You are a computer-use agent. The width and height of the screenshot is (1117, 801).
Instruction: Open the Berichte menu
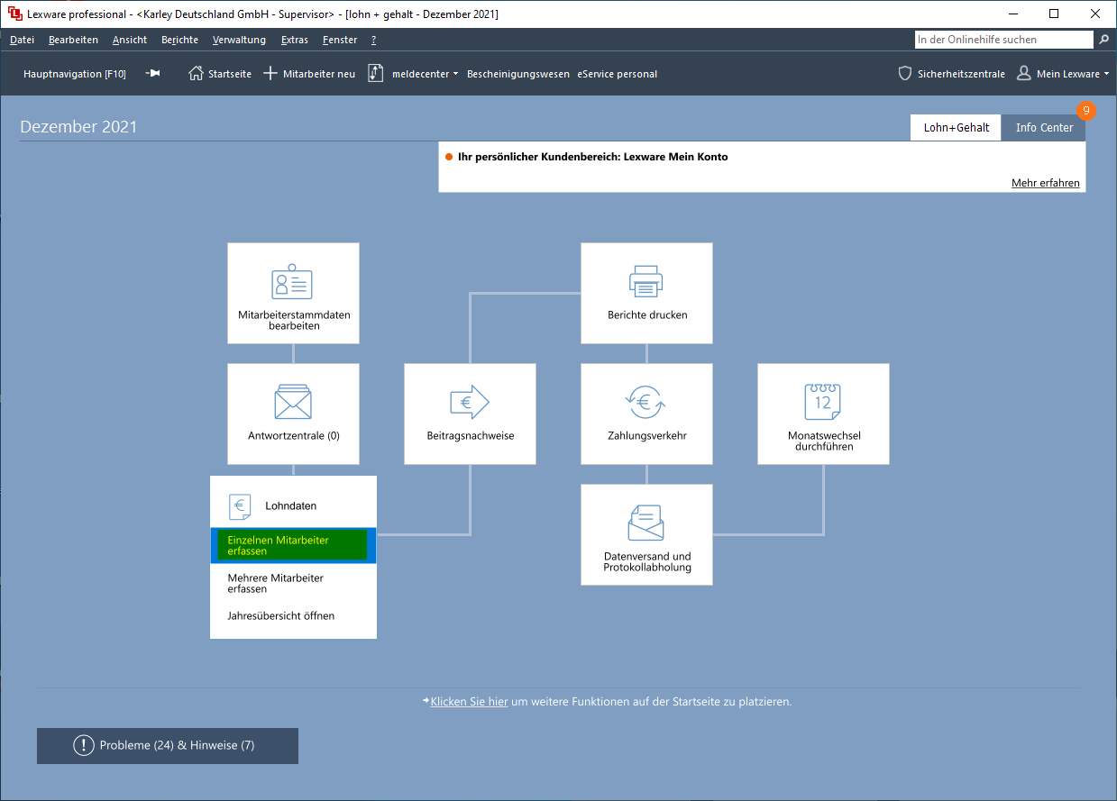[179, 40]
